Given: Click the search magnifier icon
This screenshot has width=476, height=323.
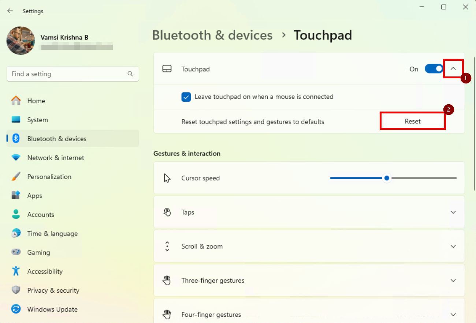Looking at the screenshot, I should [130, 74].
